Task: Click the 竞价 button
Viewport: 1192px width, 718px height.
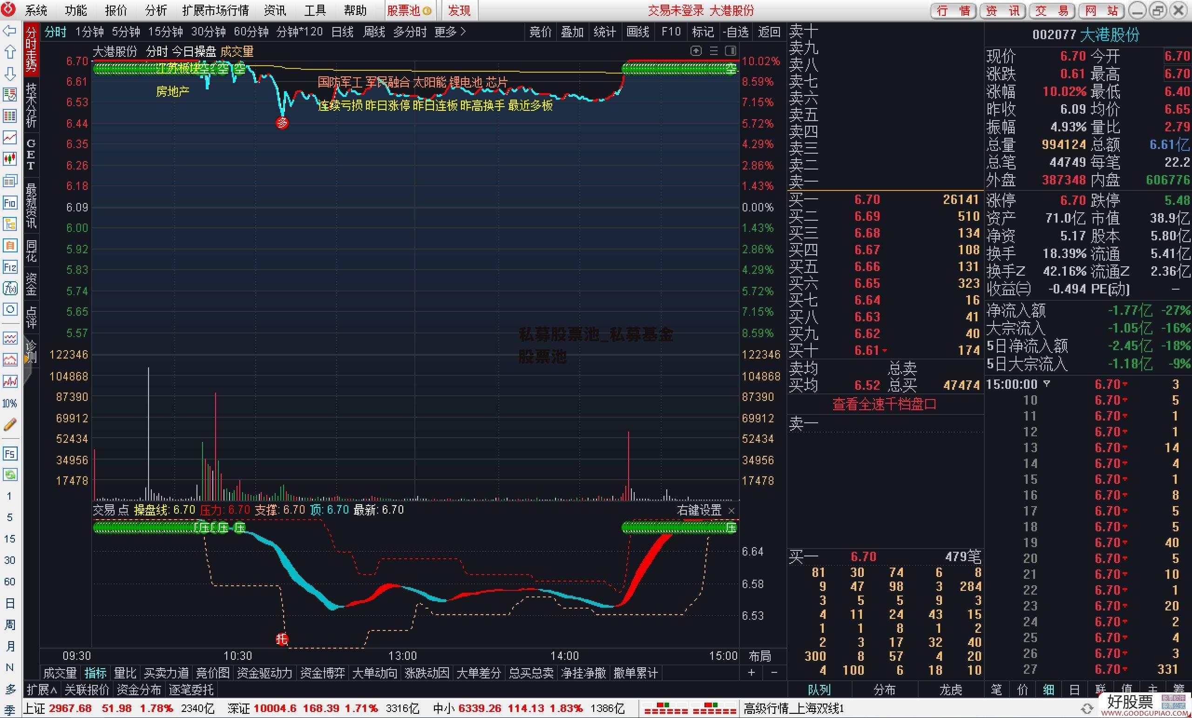Action: pos(541,32)
